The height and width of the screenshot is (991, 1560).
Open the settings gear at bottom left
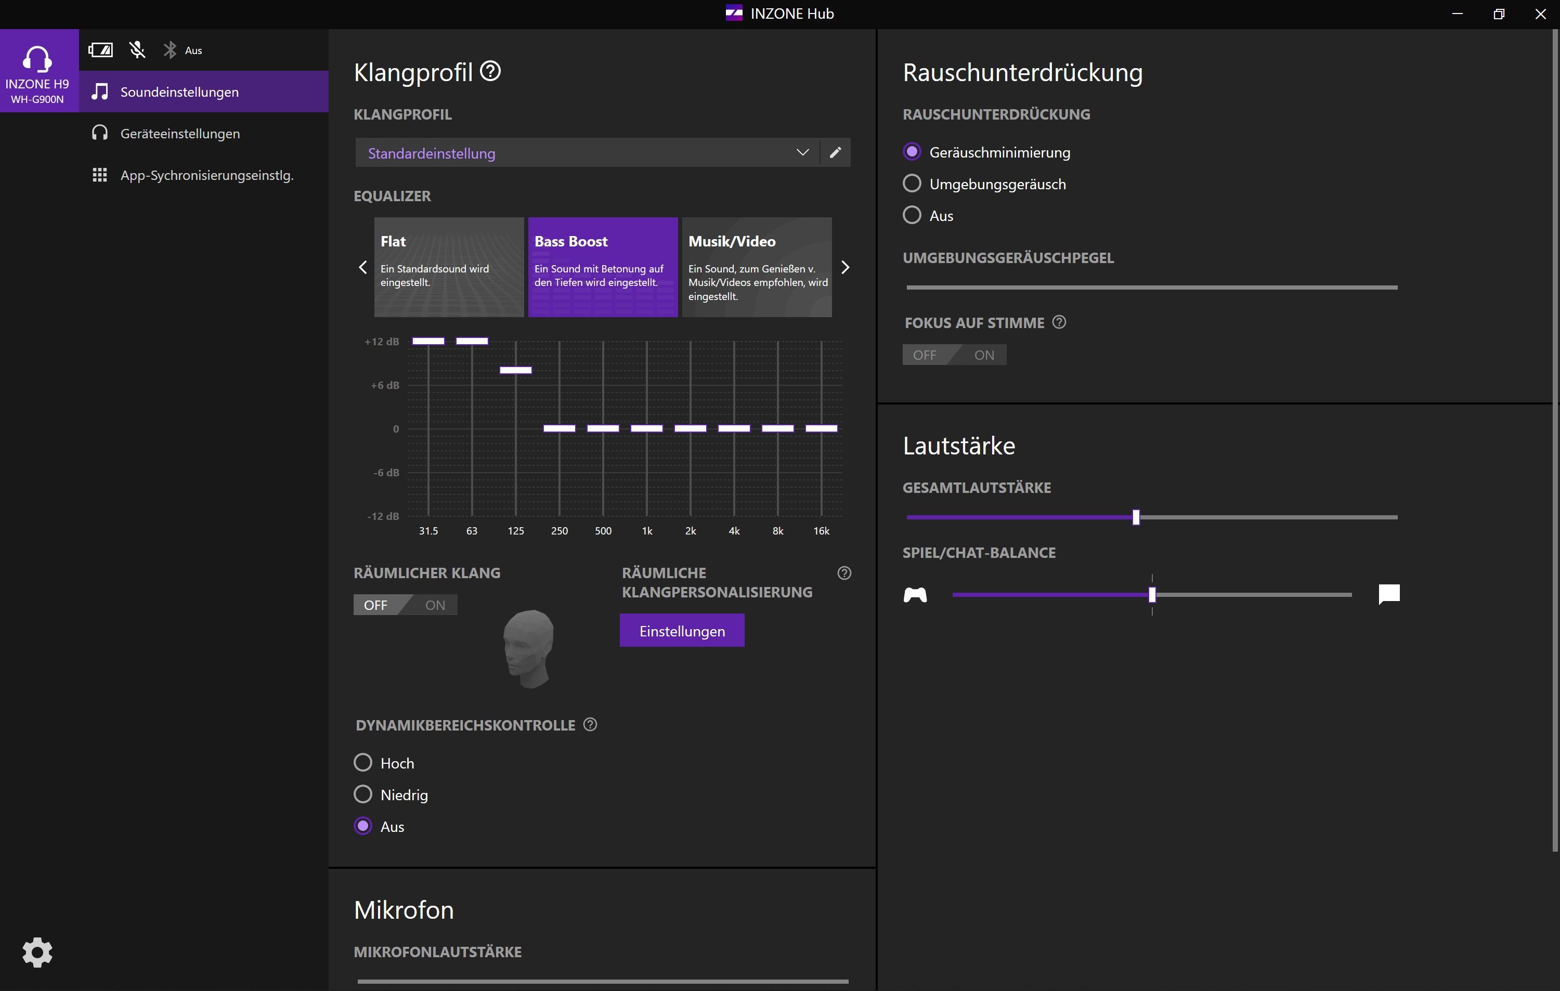(x=37, y=952)
